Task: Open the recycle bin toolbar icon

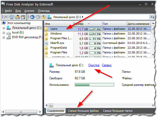Action: (x=12, y=17)
